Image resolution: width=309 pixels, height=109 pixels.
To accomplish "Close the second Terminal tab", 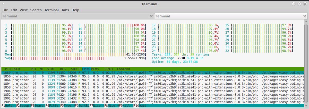I will [305, 16].
